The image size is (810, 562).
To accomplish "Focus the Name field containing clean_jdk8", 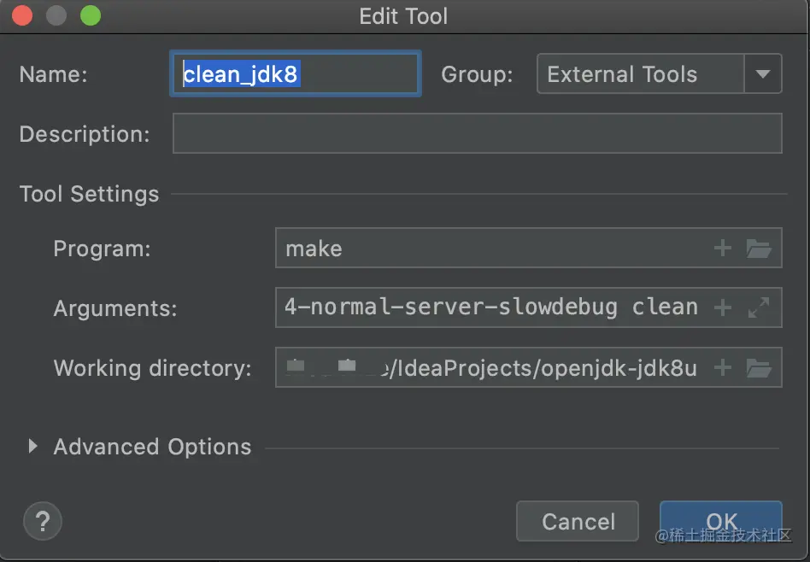I will tap(296, 73).
